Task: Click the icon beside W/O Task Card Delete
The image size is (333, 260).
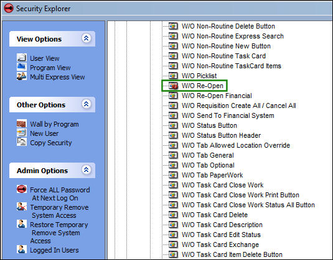Action: coord(173,215)
